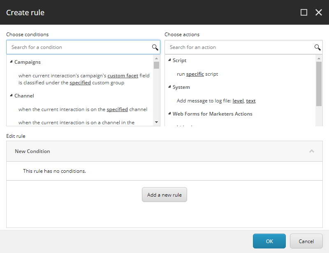Click the actions list scrollbar thumb
329x253 pixels.
[319, 84]
